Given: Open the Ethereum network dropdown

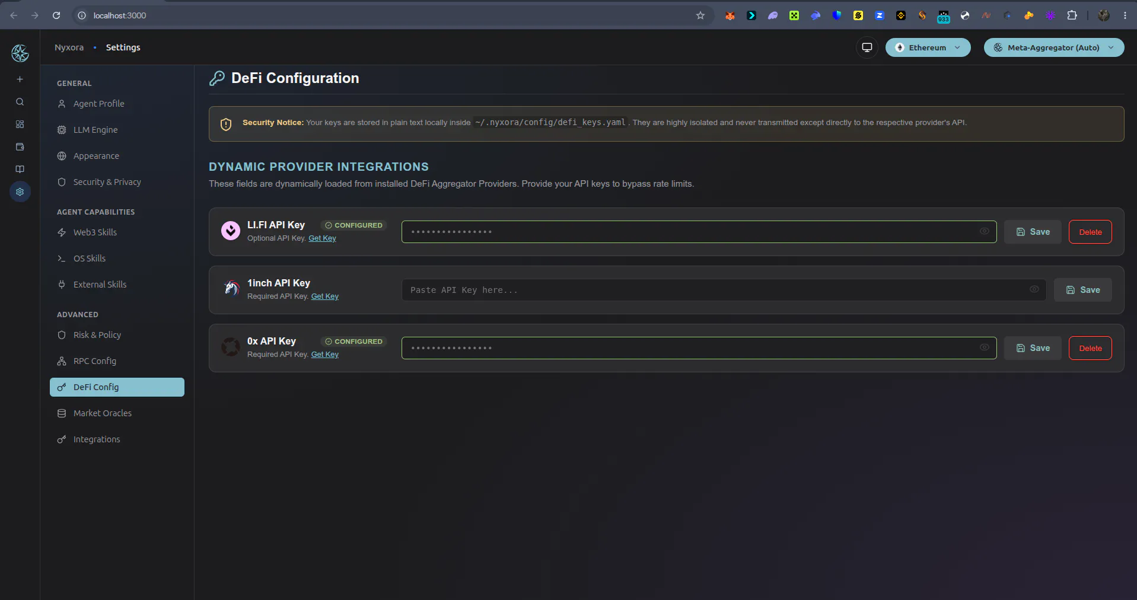Looking at the screenshot, I should point(928,47).
